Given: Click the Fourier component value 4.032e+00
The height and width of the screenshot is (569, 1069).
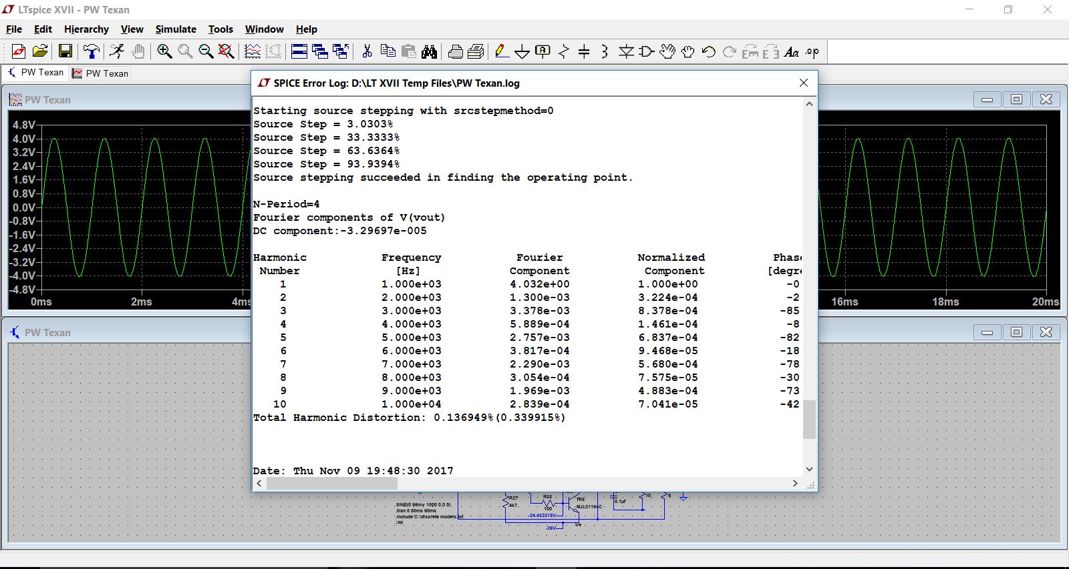Looking at the screenshot, I should [539, 284].
